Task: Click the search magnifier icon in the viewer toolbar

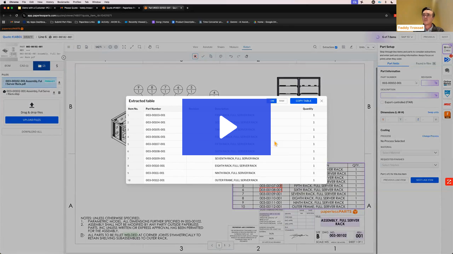Action: click(315, 47)
